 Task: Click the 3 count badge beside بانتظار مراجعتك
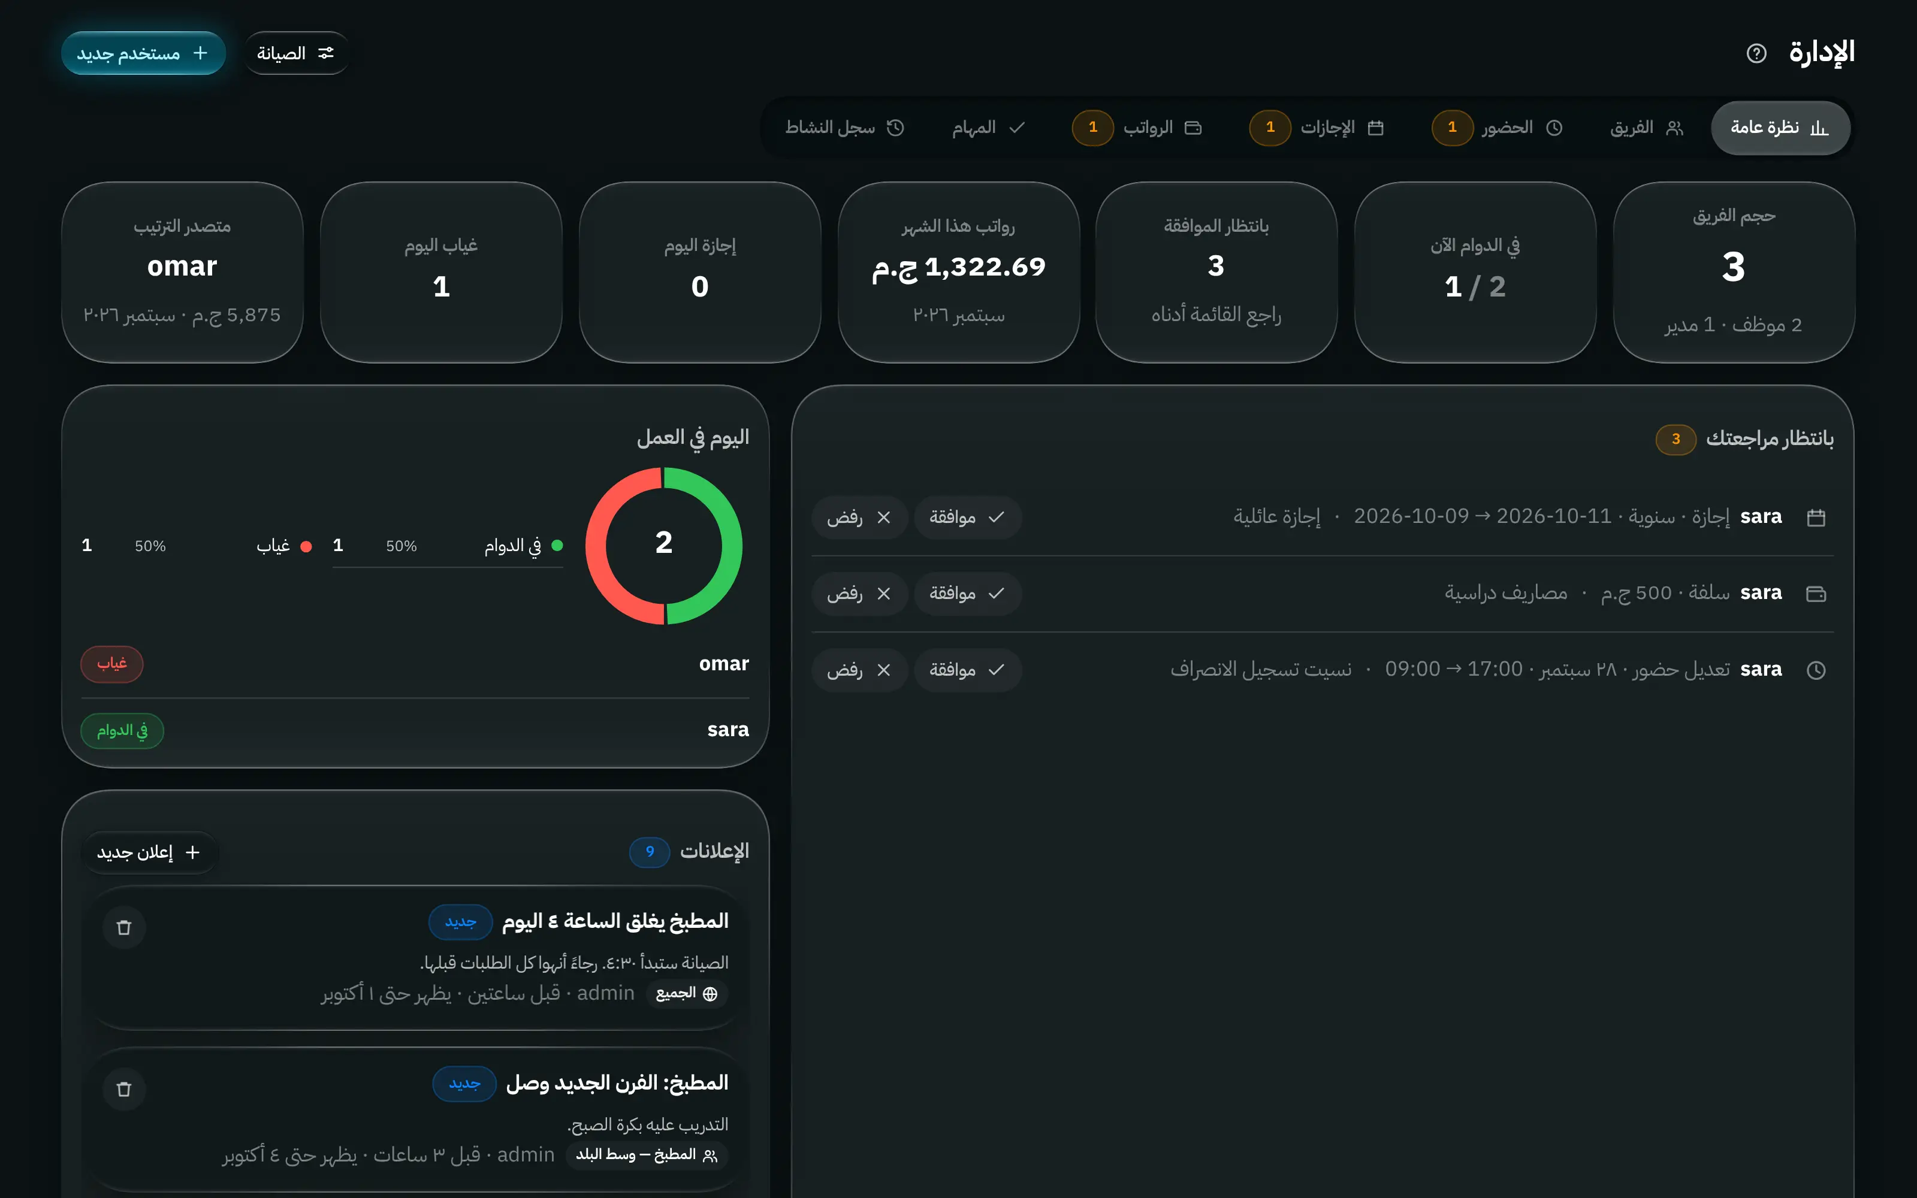click(1676, 439)
